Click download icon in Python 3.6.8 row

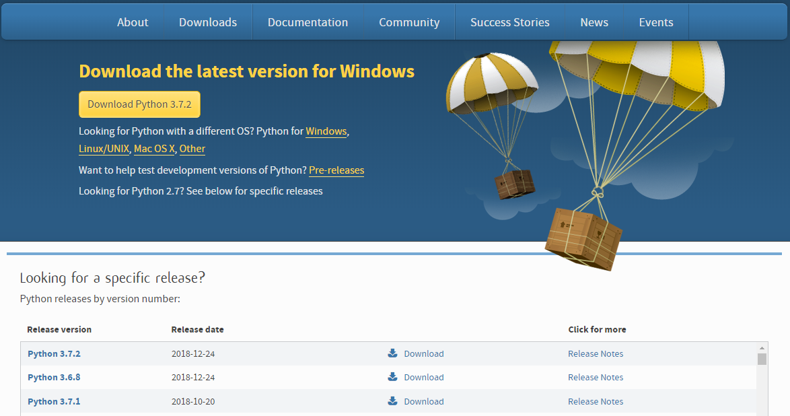[x=392, y=377]
